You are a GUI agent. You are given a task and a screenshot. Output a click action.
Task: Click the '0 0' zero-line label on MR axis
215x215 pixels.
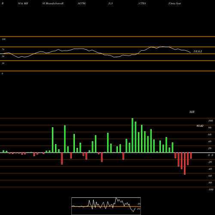[211, 155]
